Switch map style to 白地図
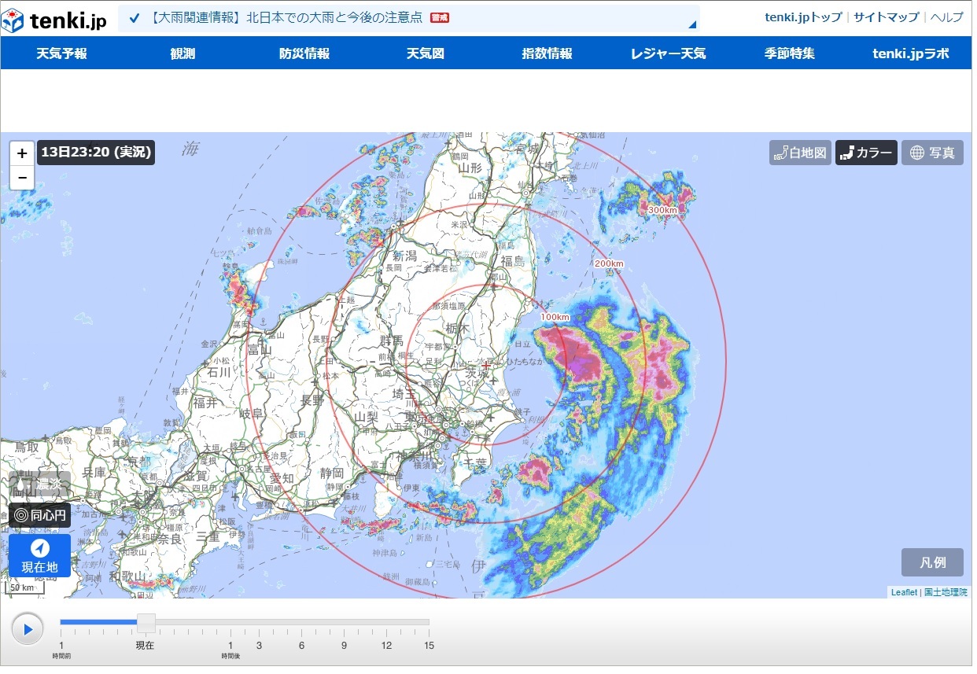 (x=800, y=153)
